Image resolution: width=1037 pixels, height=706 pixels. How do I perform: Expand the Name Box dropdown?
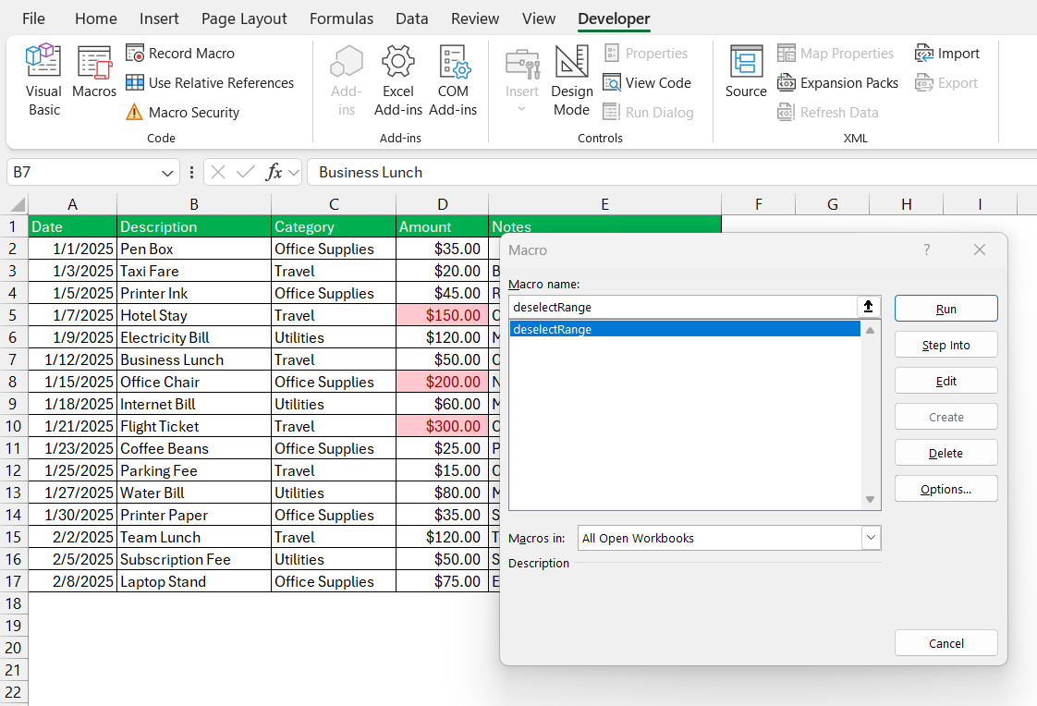(x=167, y=173)
